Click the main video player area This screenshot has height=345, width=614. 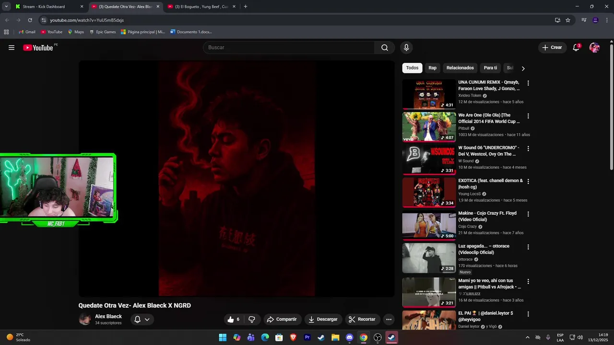[x=236, y=179]
